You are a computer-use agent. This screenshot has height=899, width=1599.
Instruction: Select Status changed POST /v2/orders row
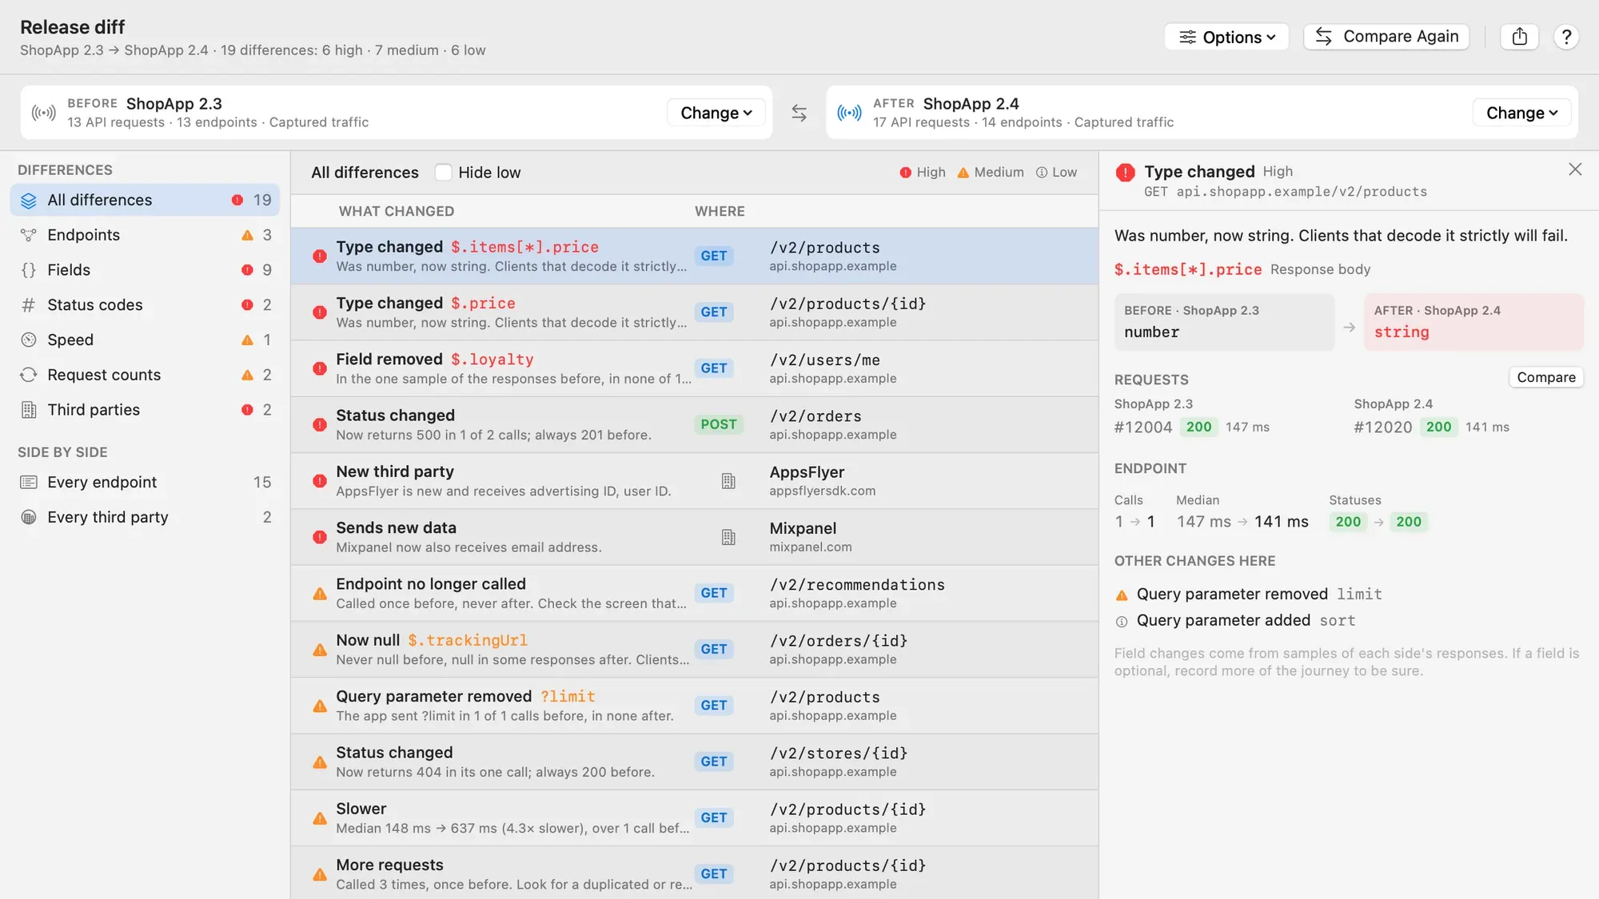[x=694, y=424]
